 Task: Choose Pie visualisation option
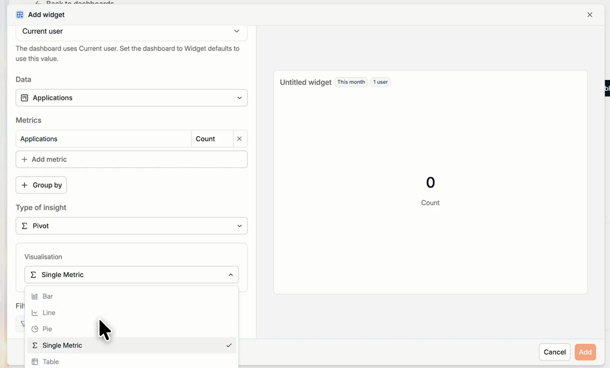[131, 329]
